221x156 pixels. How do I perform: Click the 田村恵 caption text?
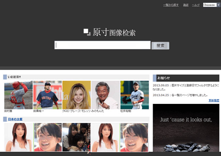click(8, 111)
